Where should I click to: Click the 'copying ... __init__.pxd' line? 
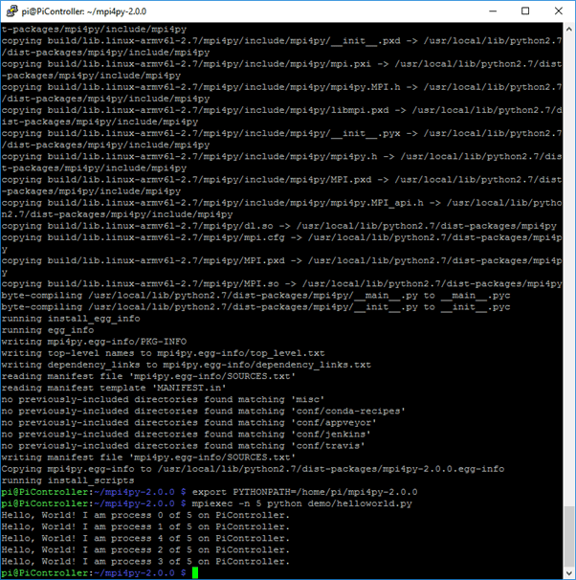tap(281, 46)
